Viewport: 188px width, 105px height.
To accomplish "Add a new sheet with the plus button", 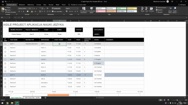I will click(45, 97).
